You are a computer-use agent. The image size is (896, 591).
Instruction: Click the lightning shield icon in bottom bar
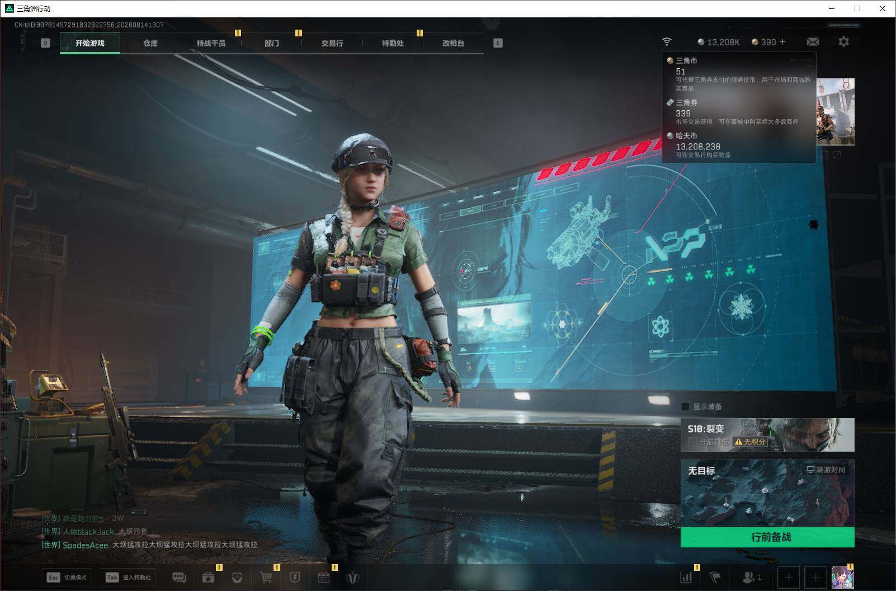pyautogui.click(x=295, y=577)
